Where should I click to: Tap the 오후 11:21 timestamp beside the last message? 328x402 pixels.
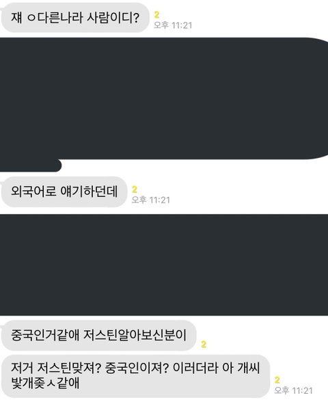click(293, 390)
